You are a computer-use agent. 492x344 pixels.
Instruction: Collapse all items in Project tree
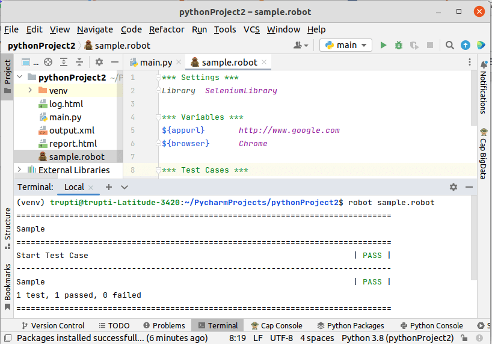tap(79, 62)
